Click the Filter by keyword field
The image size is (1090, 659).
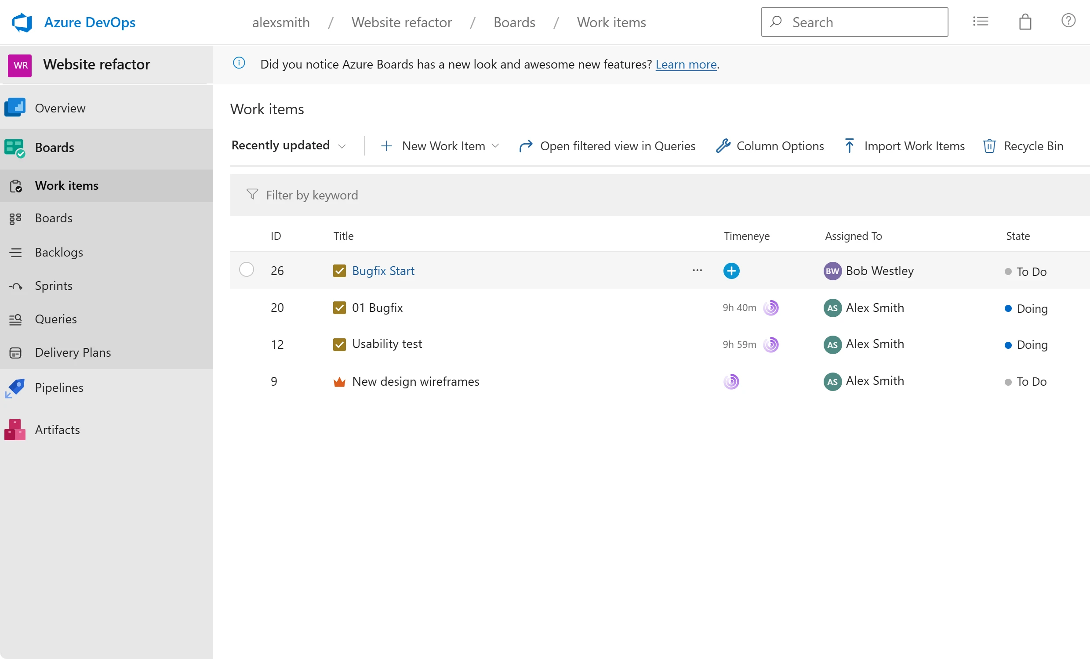coord(659,195)
